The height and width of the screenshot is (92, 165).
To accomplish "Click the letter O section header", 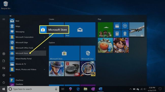I will (10, 75).
